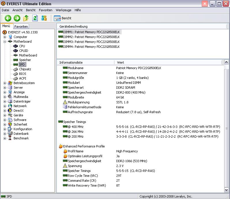Open the Favoriten menu in menu bar
Screen dimensions: 230x199
point(46,10)
